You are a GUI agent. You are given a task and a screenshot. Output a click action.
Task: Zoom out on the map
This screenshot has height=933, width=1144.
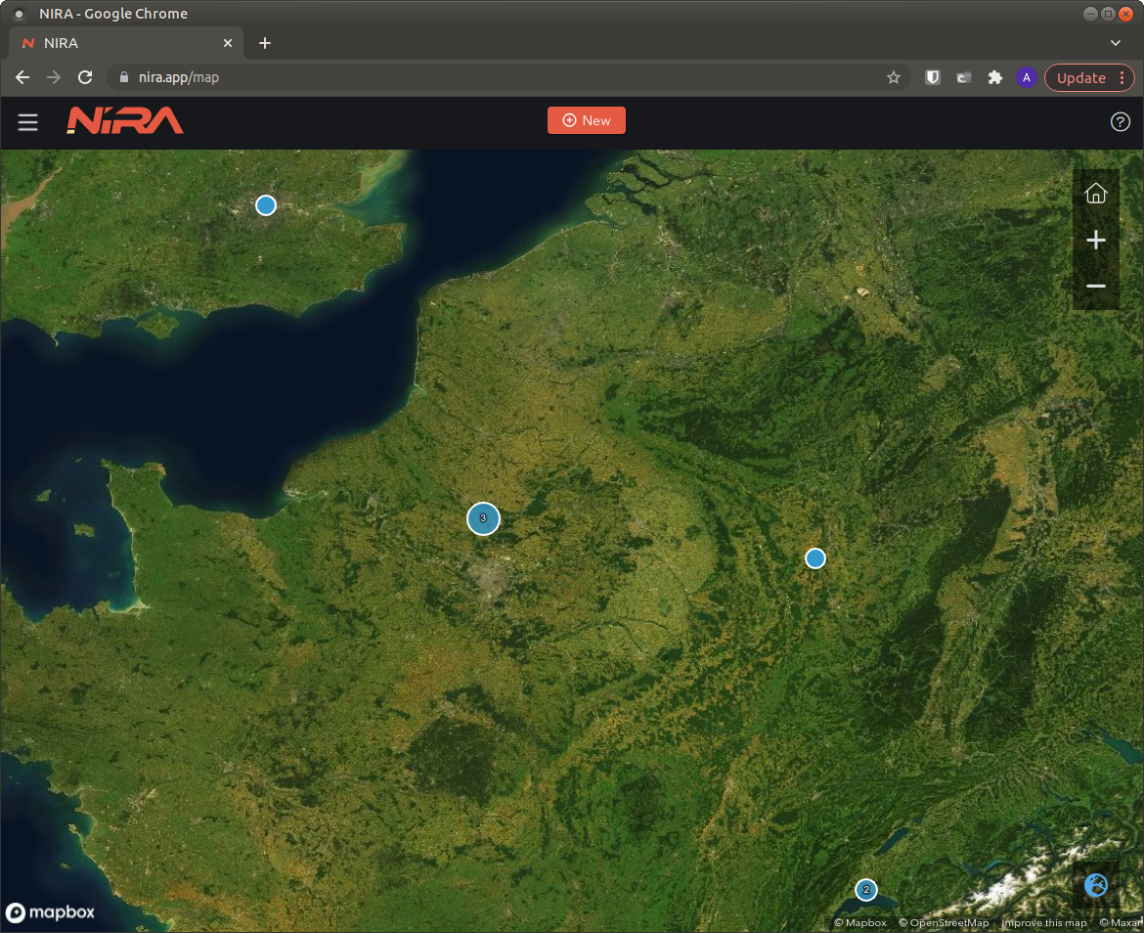pyautogui.click(x=1095, y=286)
